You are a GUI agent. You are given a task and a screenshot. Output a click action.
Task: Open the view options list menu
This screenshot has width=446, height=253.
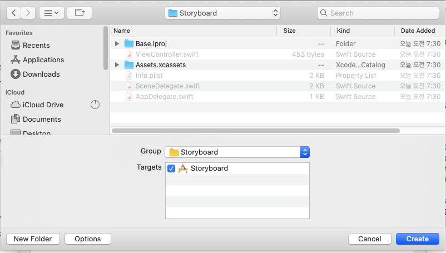coord(51,12)
